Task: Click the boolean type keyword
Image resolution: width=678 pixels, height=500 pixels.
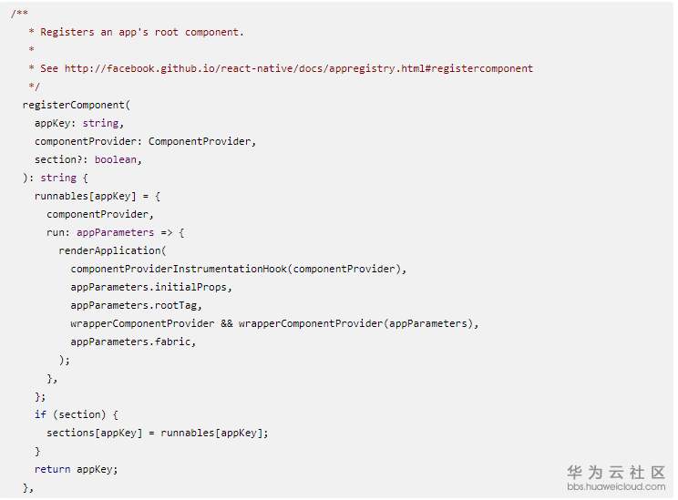Action: pos(116,159)
